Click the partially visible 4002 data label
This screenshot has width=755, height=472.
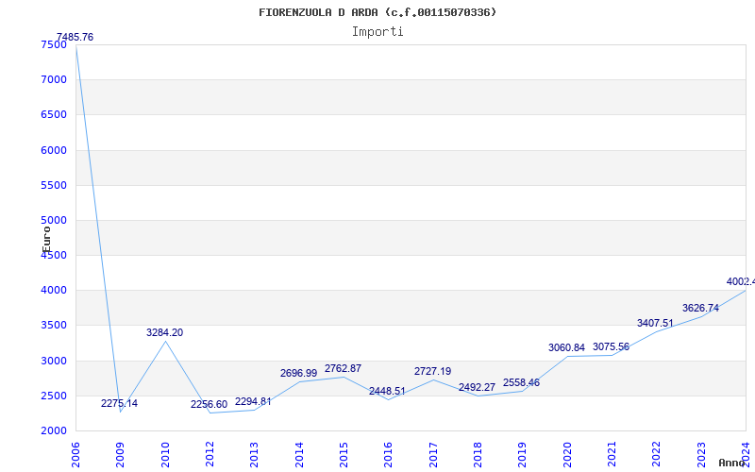(741, 281)
